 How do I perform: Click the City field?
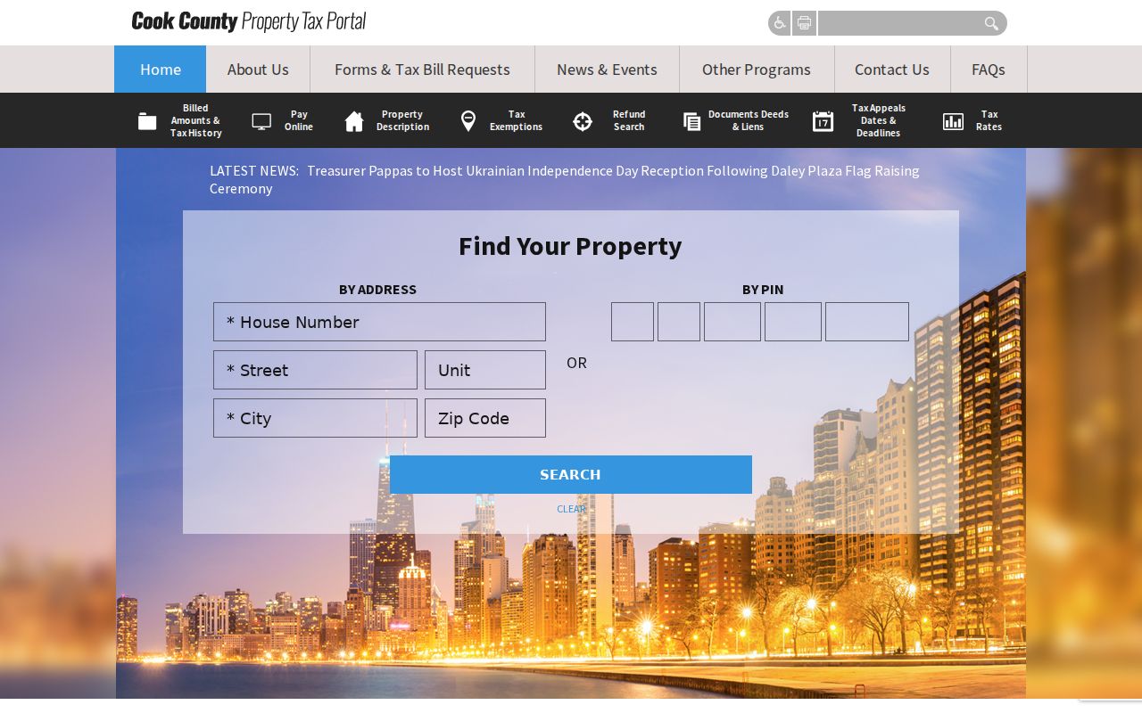coord(315,418)
